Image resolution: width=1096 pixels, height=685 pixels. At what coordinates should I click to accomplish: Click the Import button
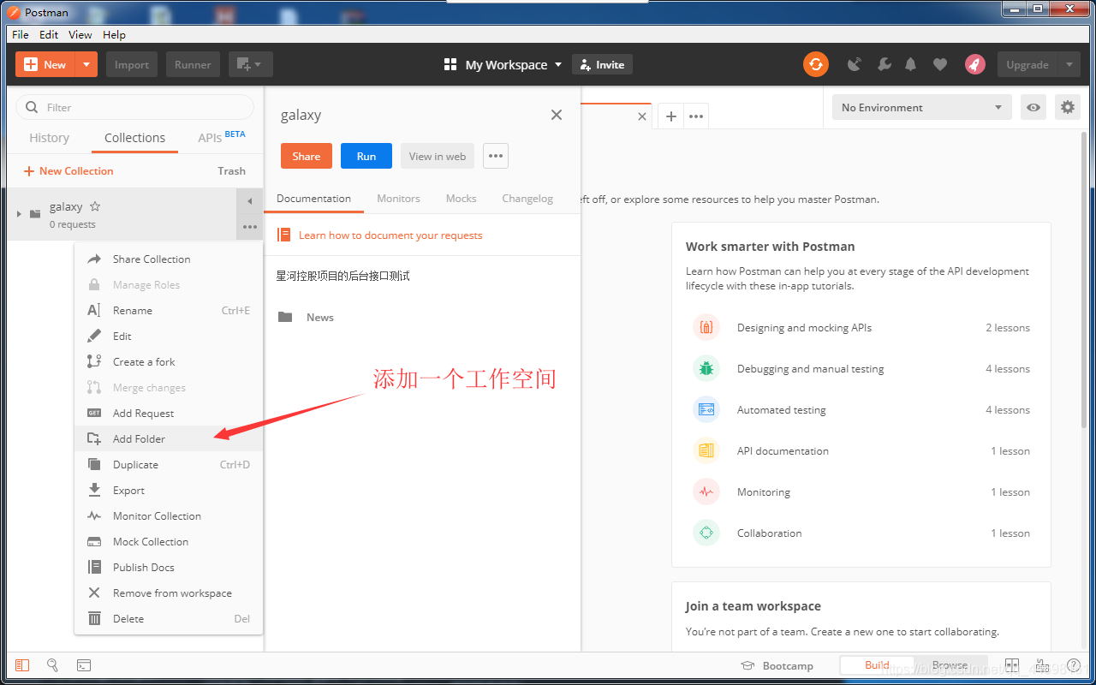(132, 64)
